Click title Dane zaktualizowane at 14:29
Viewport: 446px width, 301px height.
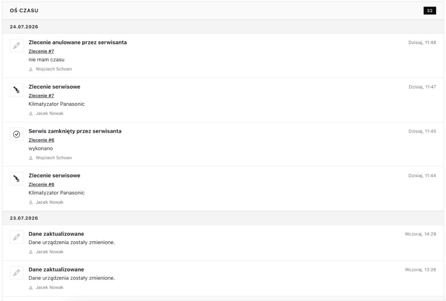56,234
